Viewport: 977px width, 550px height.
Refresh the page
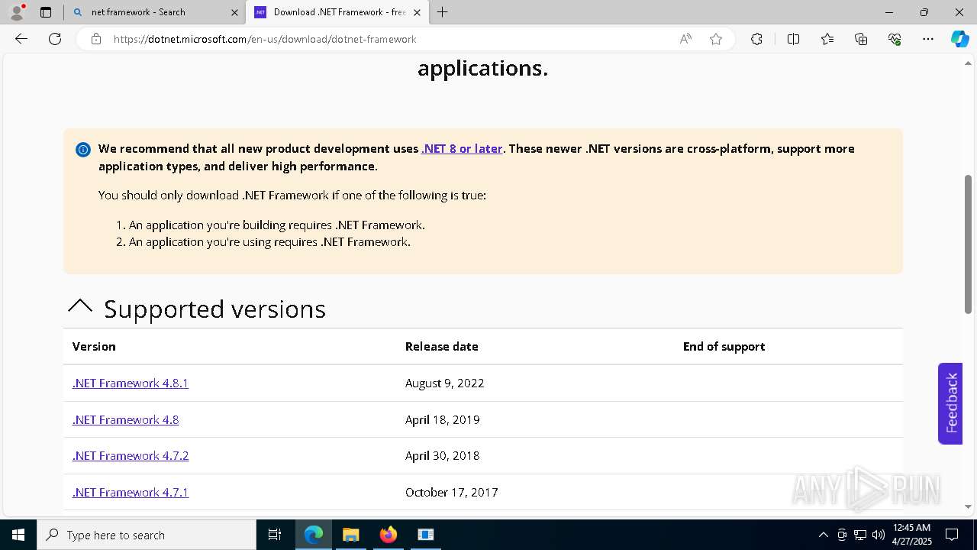[x=55, y=39]
